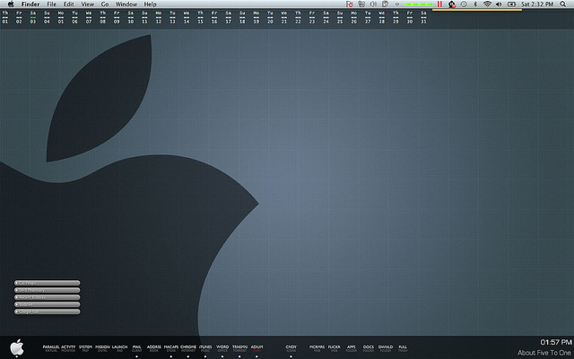
Task: Click the white Apple logo in dock
Action: (17, 347)
